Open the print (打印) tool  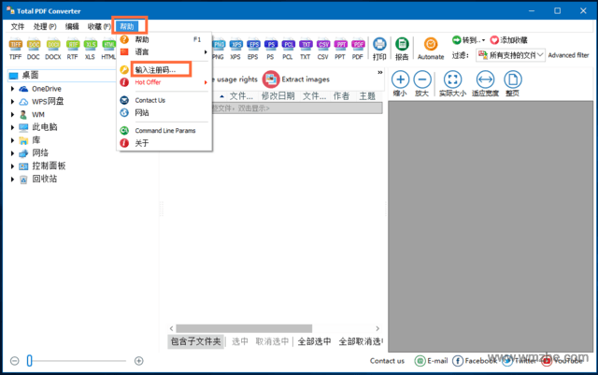(x=379, y=49)
